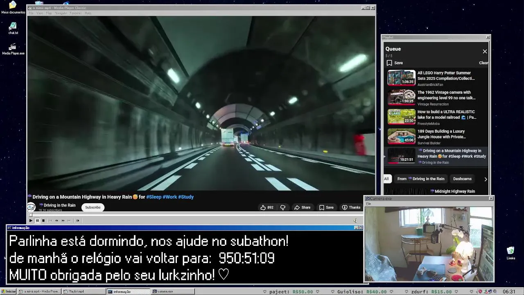The width and height of the screenshot is (524, 295).
Task: Click the volume speaker icon in Media Player Classic
Action: 355,220
